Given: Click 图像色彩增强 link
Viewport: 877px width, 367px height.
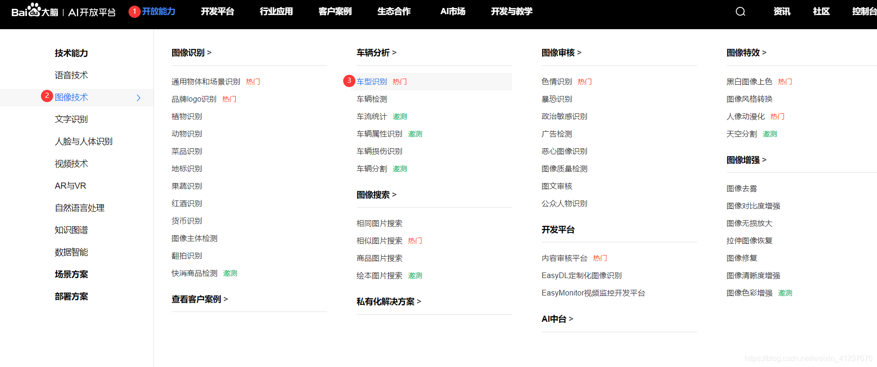Looking at the screenshot, I should point(749,293).
